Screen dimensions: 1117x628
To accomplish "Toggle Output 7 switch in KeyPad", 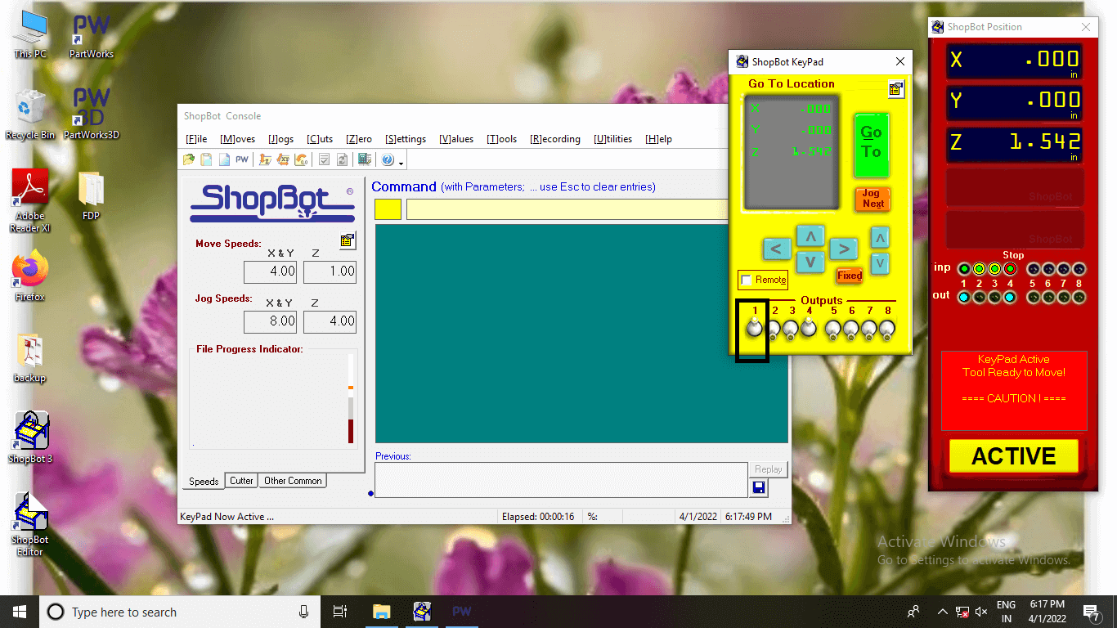I will (x=868, y=330).
